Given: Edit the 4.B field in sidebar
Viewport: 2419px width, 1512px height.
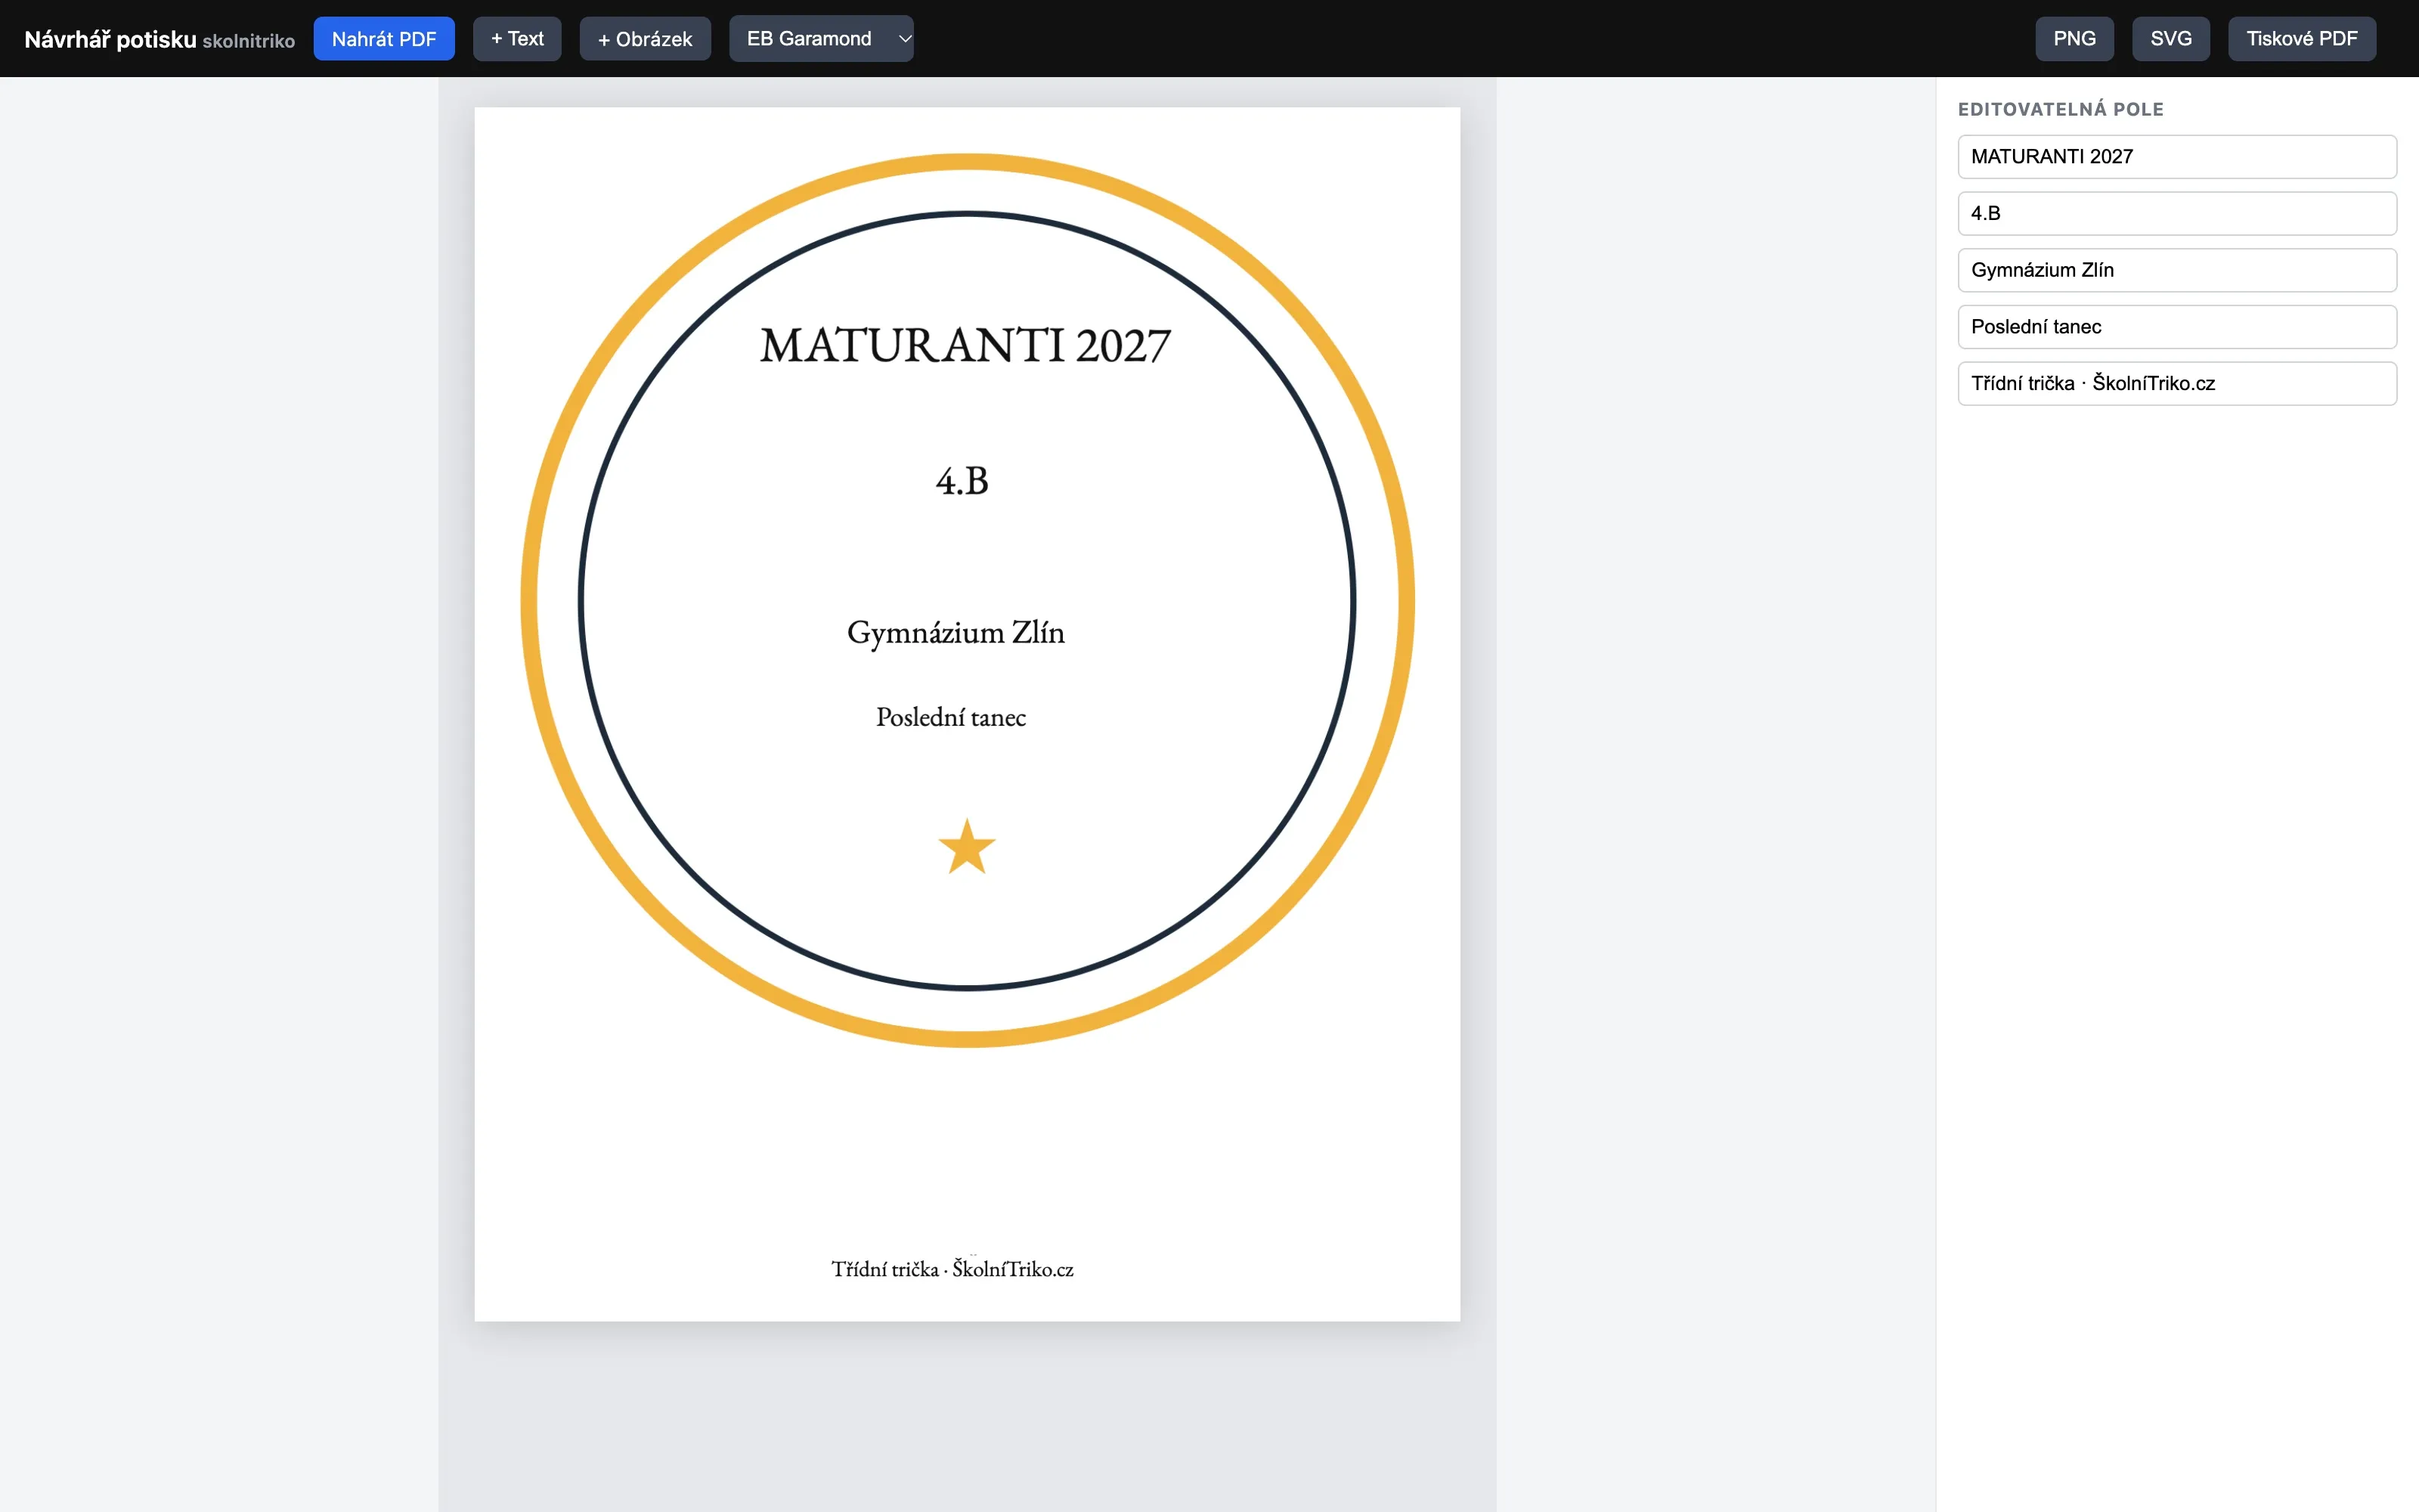Looking at the screenshot, I should [2177, 214].
